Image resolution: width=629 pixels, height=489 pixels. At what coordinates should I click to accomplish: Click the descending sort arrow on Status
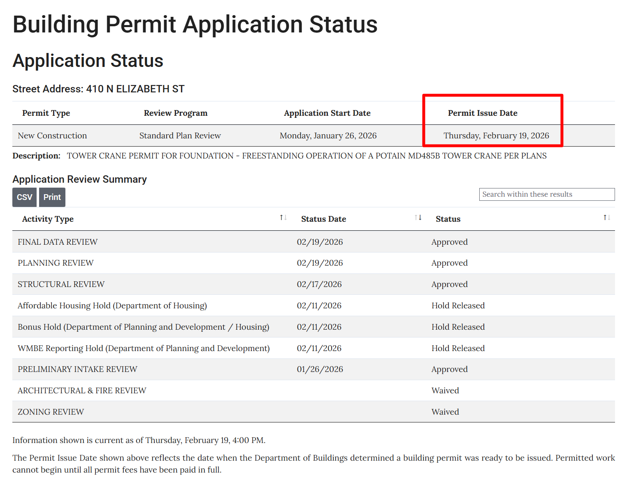609,218
